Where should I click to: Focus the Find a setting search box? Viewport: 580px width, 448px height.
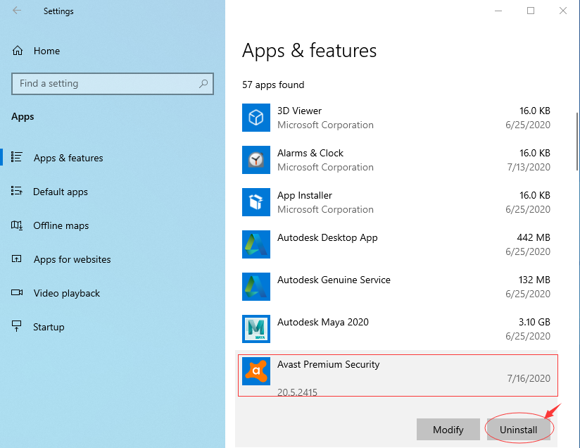pyautogui.click(x=113, y=84)
